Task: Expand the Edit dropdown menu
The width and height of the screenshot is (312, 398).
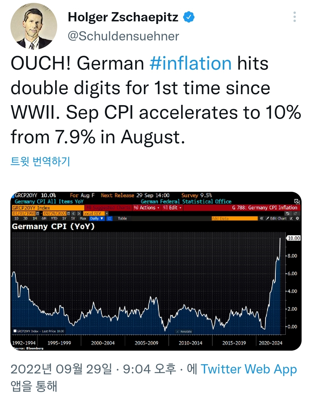Action: (x=172, y=208)
